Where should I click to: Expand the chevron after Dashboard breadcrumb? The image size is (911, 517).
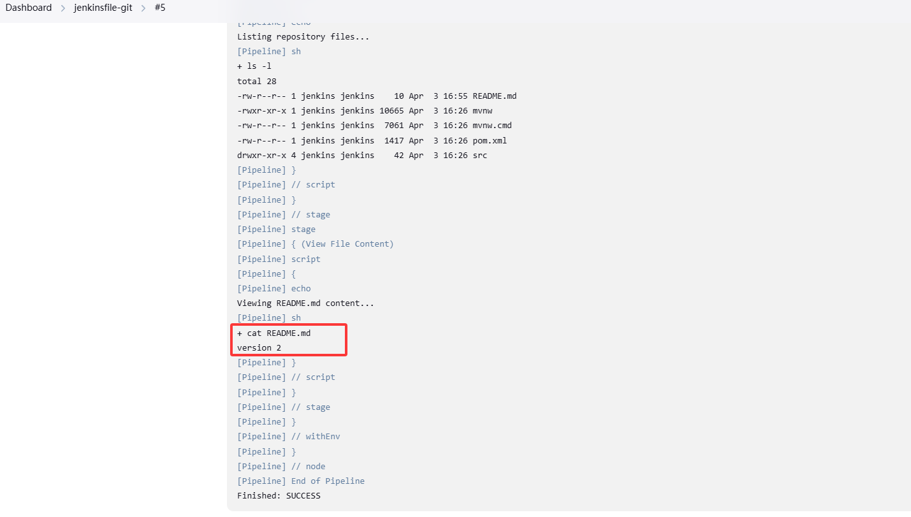click(63, 8)
